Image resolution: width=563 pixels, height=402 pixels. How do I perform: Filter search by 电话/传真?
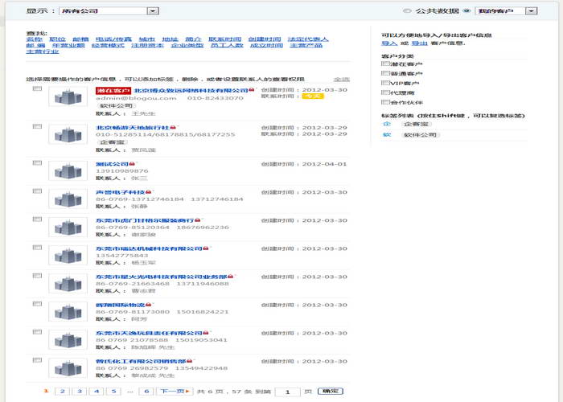(x=113, y=39)
